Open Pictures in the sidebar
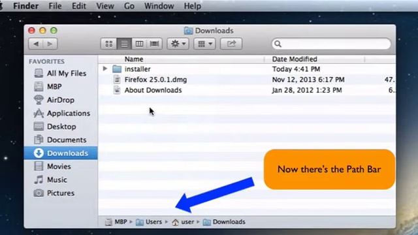The width and height of the screenshot is (418, 235). [x=61, y=193]
